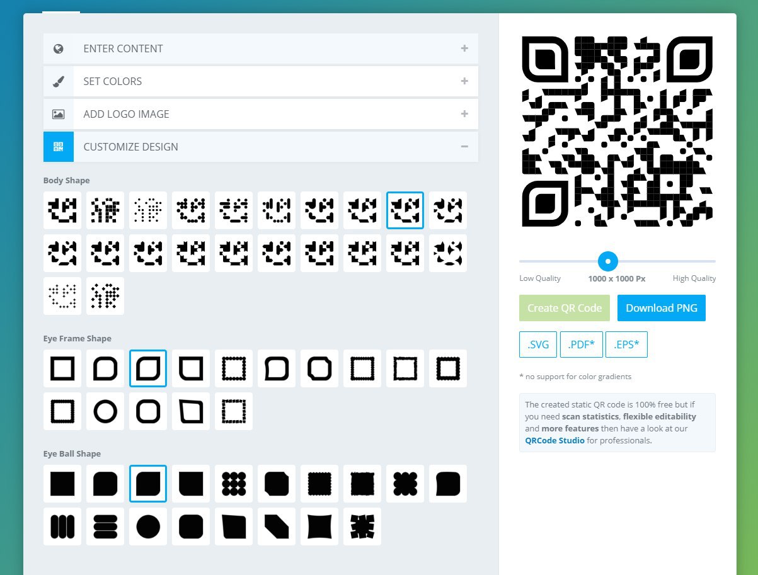Select the octagonal cut-corner eye frame shape
758x575 pixels.
[319, 368]
